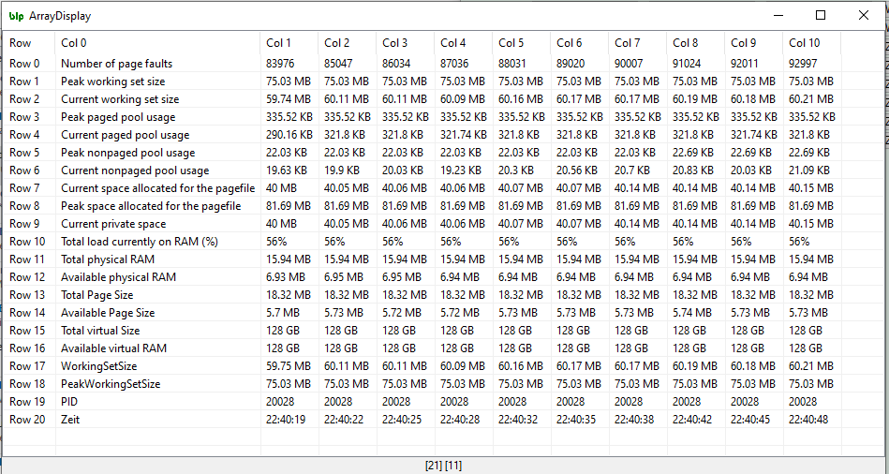This screenshot has height=474, width=889.
Task: Click the Col 1 column header
Action: tap(278, 43)
